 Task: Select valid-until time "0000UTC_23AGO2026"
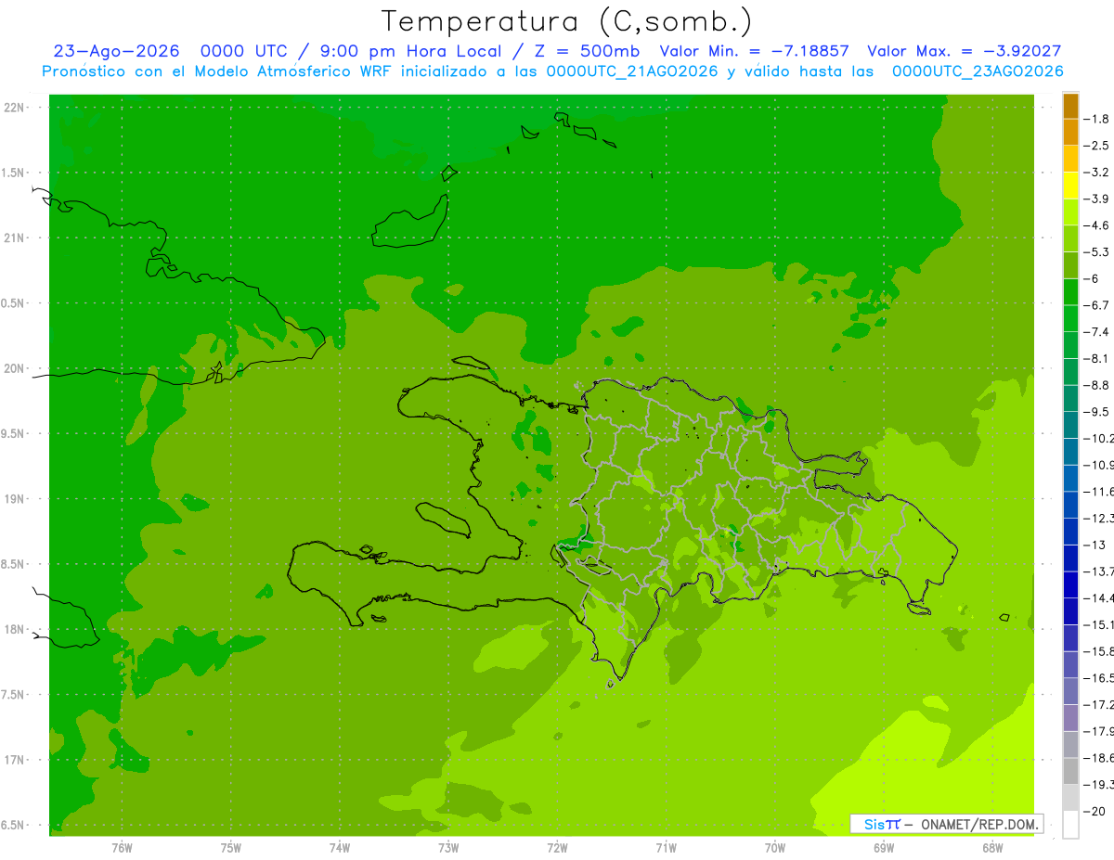pos(978,71)
